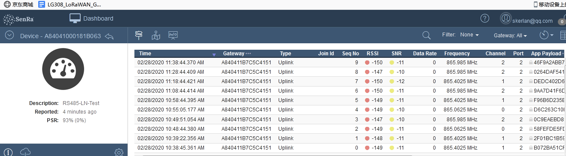566x156 pixels.
Task: Open the map view icon
Action: pos(156,36)
